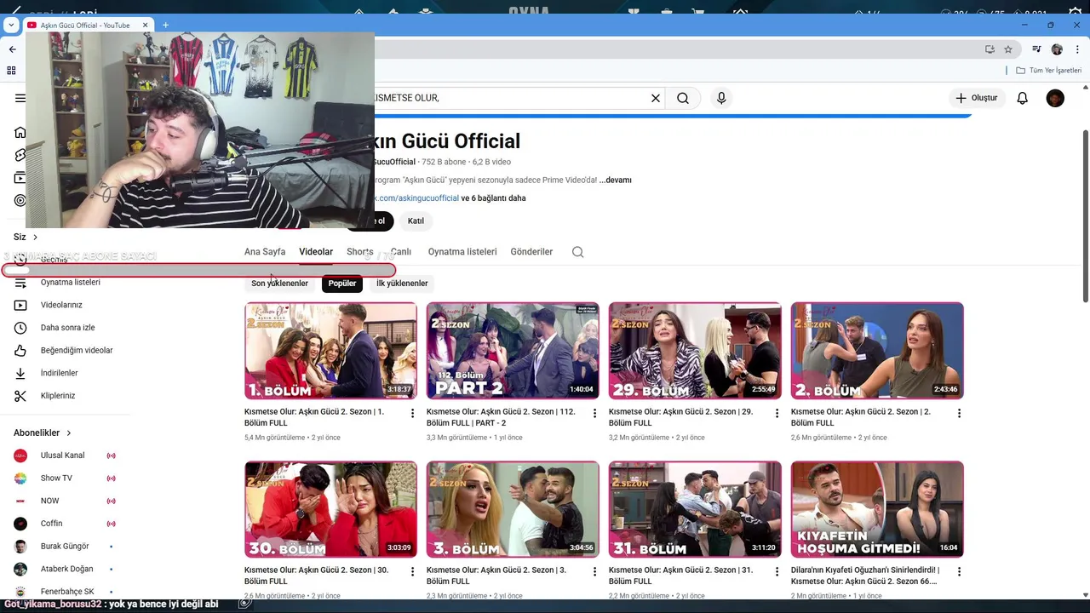Click the 30. Bölüm FULL video title

click(316, 576)
